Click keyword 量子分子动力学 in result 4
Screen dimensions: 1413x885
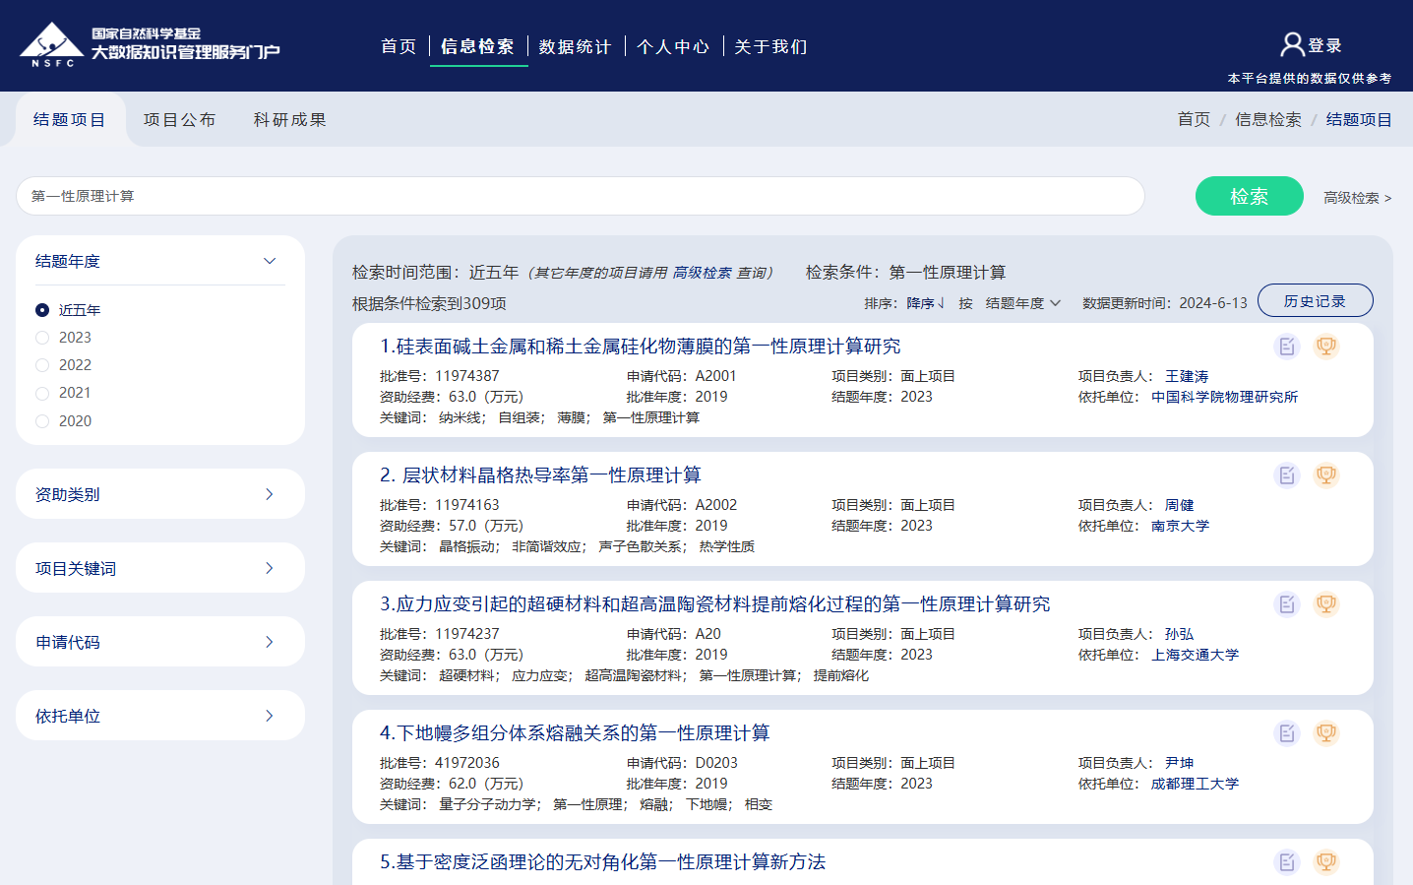(x=488, y=804)
